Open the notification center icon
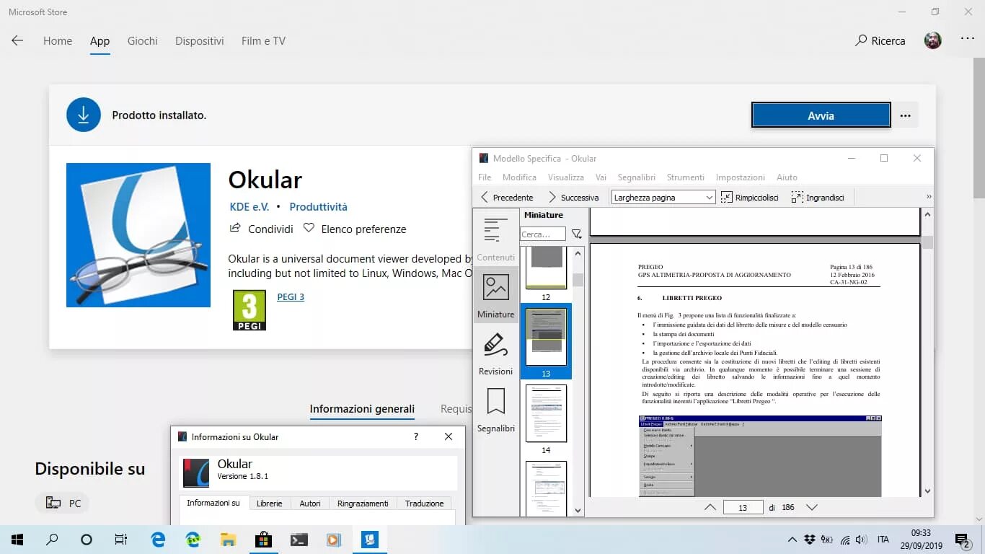The image size is (985, 554). pos(963,540)
